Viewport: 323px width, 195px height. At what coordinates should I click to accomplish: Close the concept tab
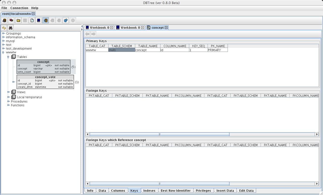166,28
